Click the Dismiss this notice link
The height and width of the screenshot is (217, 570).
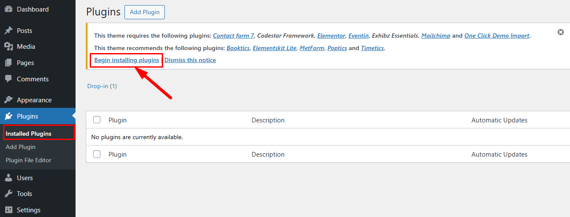pyautogui.click(x=190, y=60)
